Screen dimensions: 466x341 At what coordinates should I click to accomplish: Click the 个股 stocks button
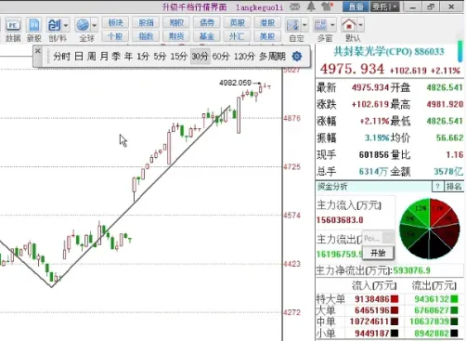pos(115,36)
